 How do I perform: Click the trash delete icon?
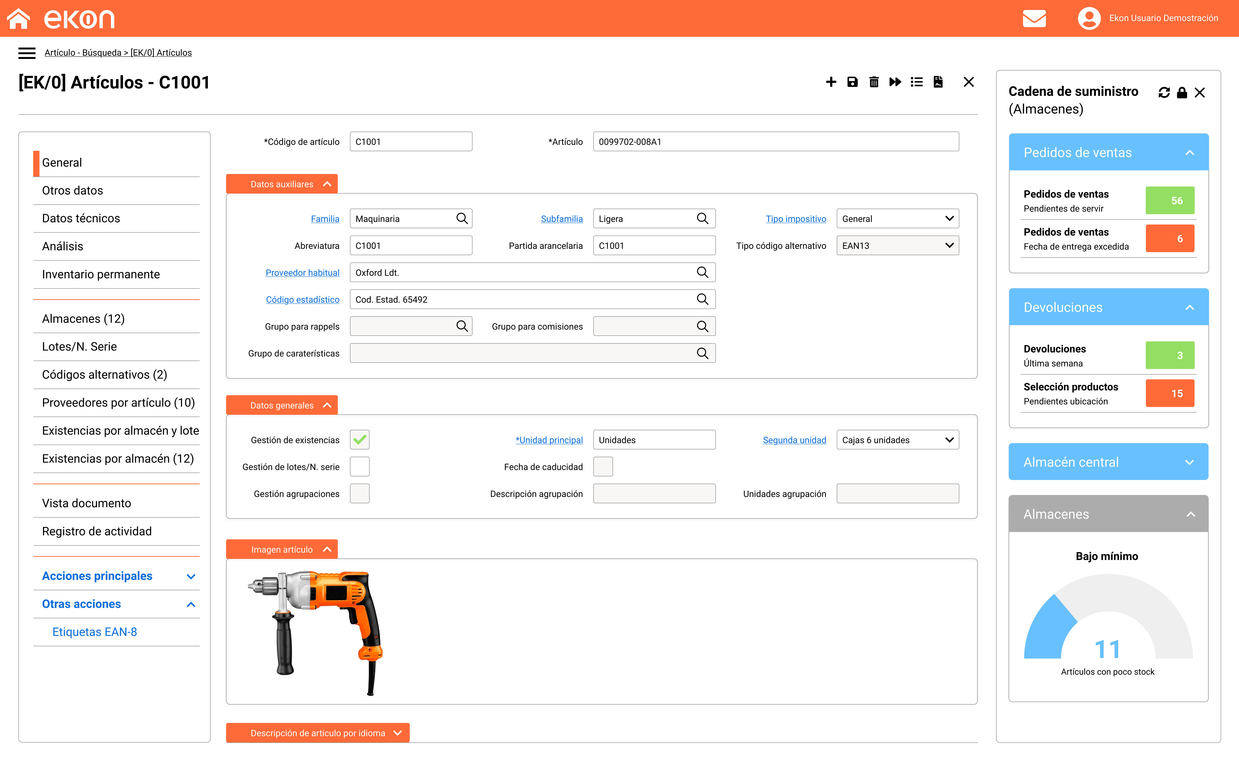click(874, 82)
